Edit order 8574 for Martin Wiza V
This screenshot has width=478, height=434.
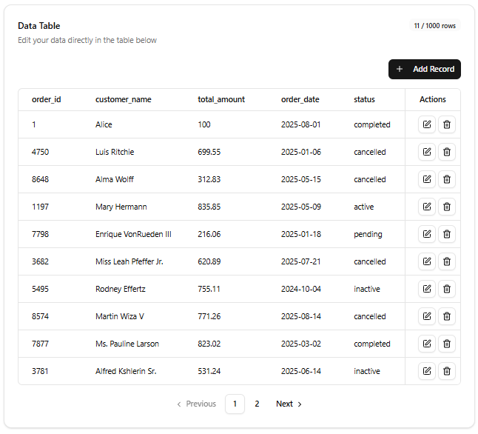click(x=427, y=316)
